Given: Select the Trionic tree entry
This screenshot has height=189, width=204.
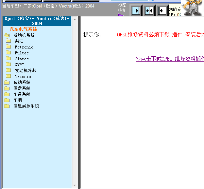Looking at the screenshot, I should click(23, 77).
